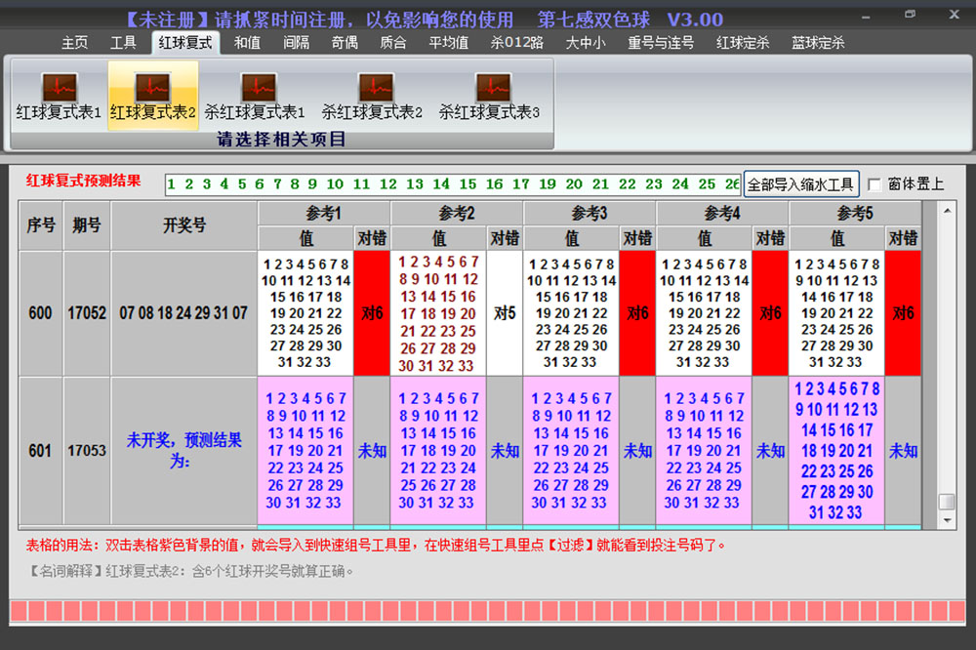Click the 开奖号 column header
Image resolution: width=976 pixels, height=650 pixels.
click(184, 225)
